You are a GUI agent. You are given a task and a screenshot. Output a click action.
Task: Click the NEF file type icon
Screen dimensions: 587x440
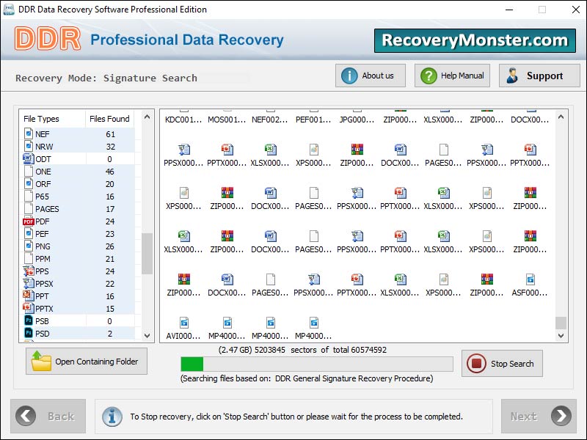[x=29, y=133]
